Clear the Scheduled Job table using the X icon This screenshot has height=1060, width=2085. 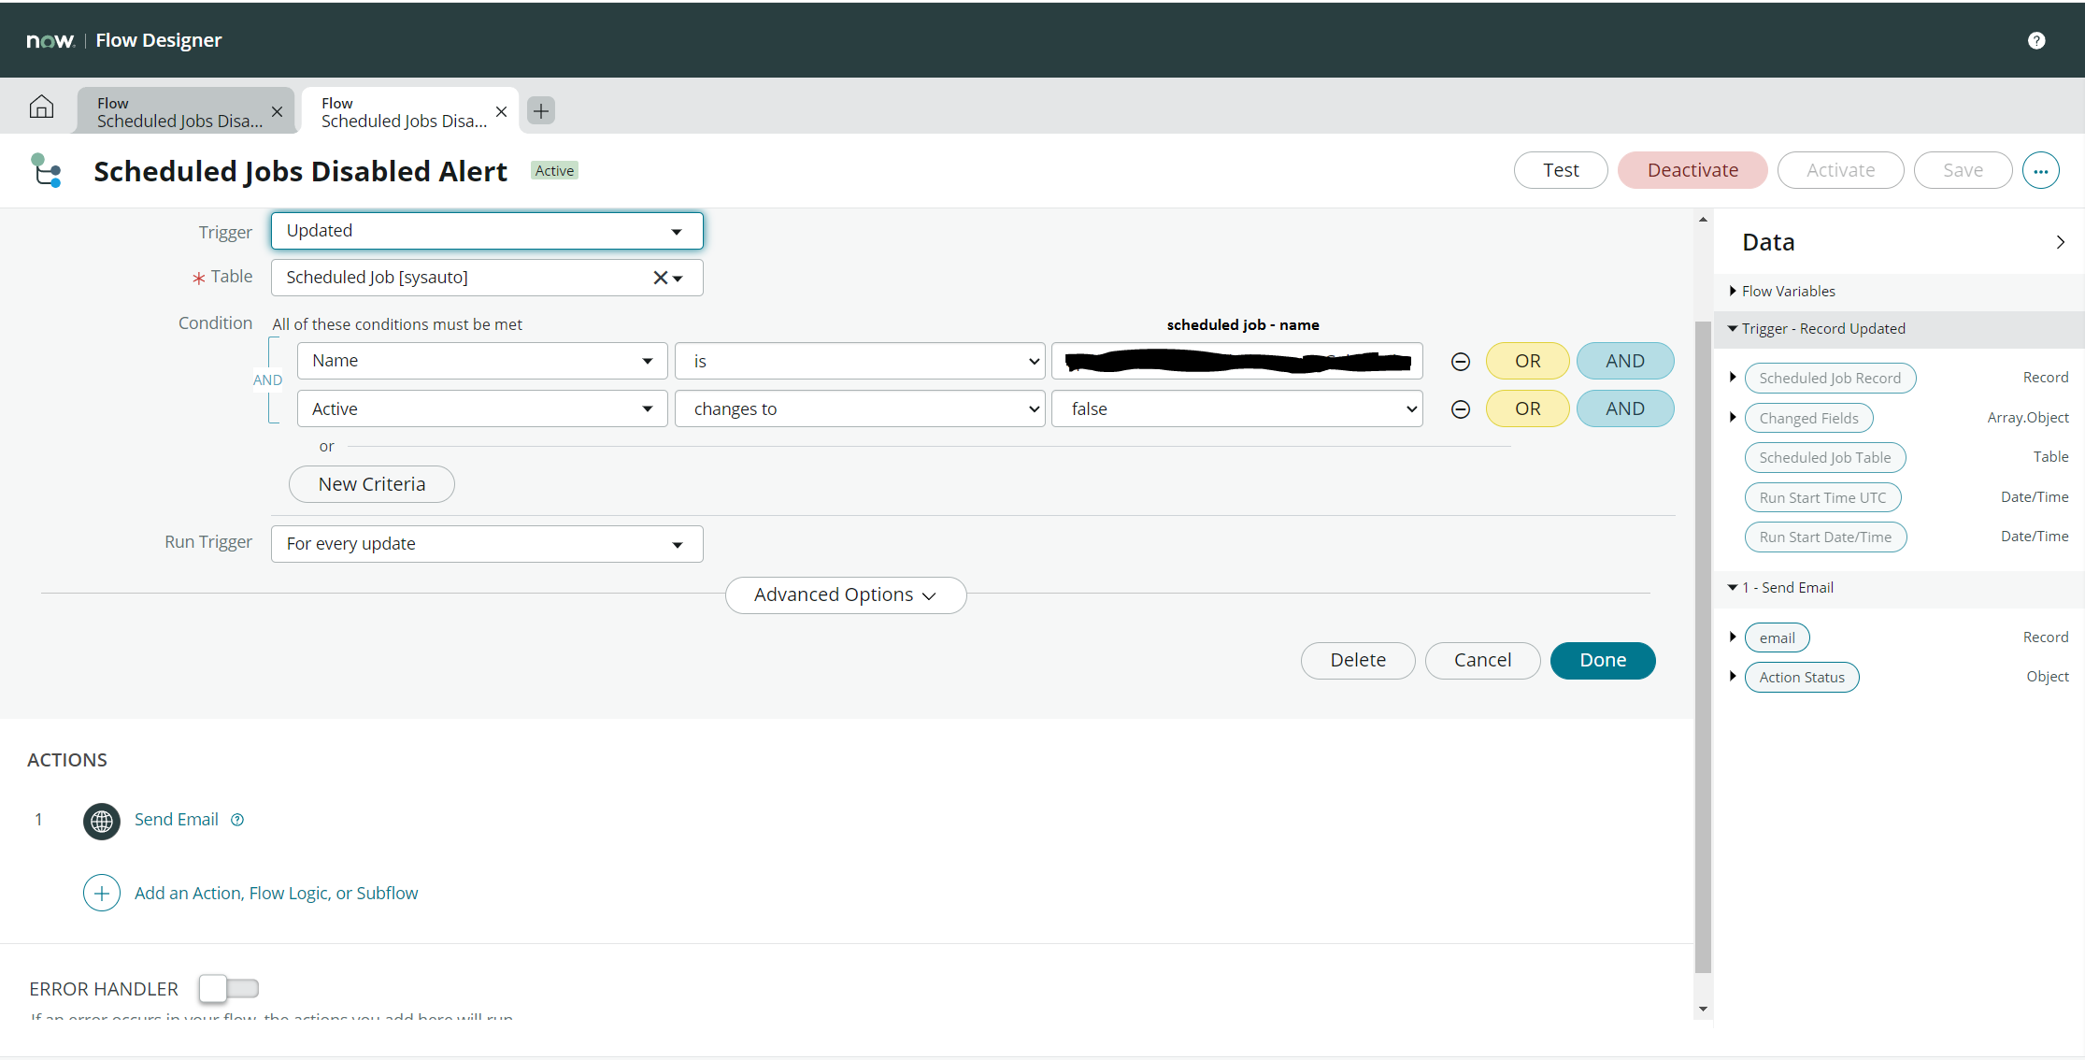[x=659, y=277]
